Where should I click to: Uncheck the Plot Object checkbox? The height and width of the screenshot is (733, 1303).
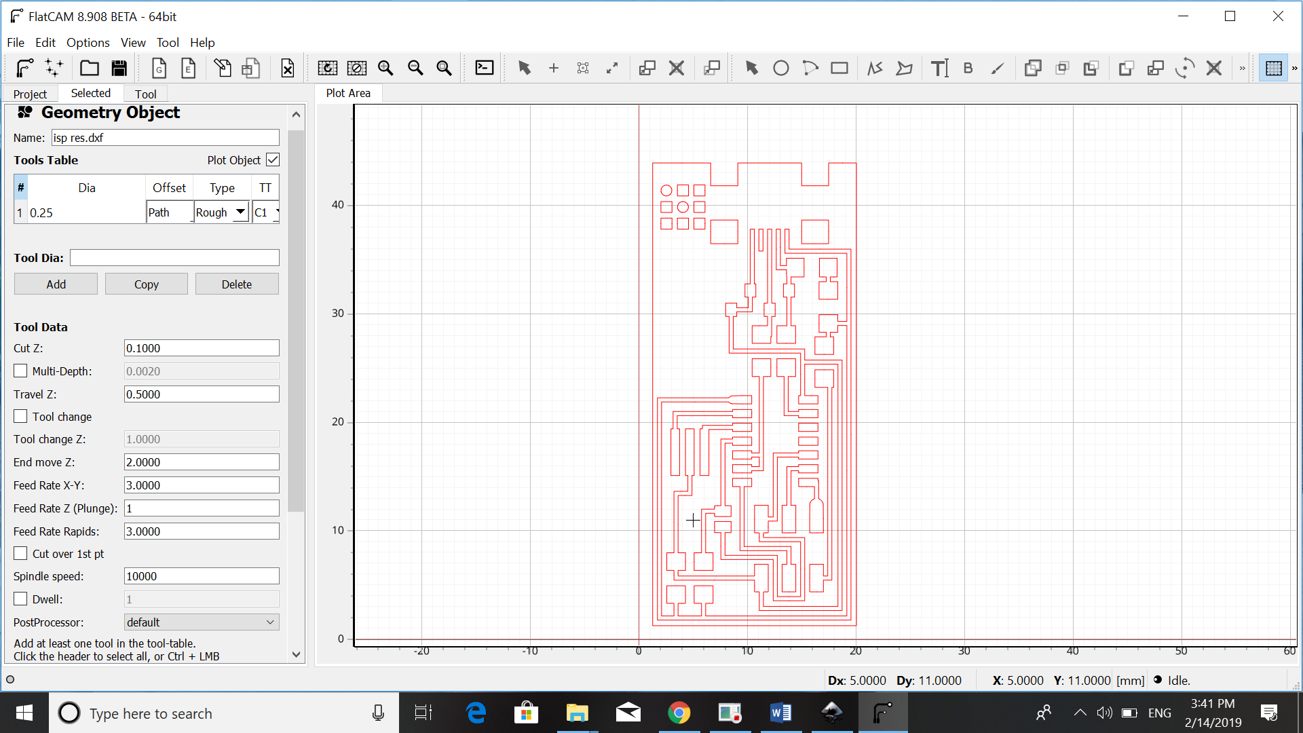(273, 160)
